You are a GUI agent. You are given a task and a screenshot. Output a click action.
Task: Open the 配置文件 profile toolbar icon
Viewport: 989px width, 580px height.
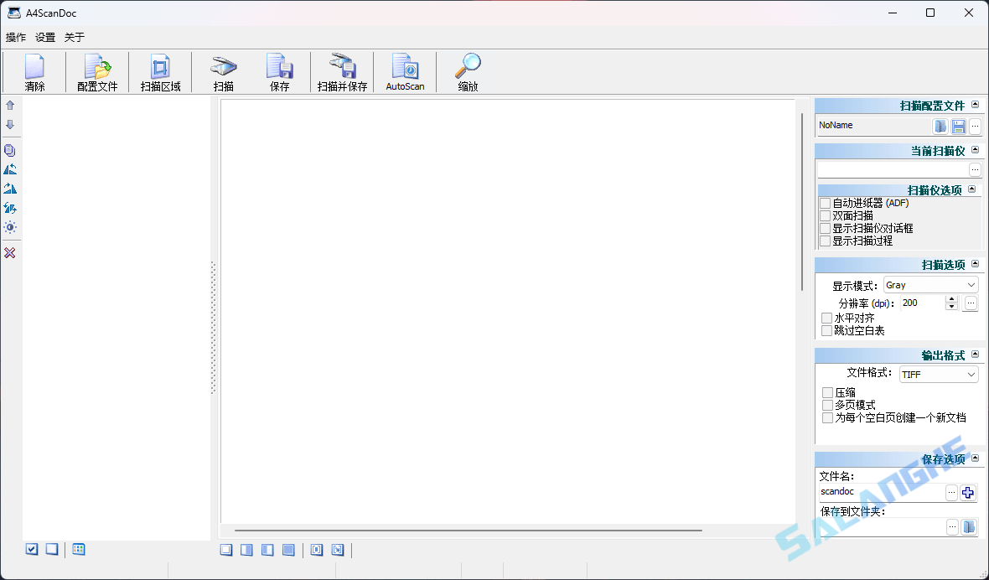point(96,71)
